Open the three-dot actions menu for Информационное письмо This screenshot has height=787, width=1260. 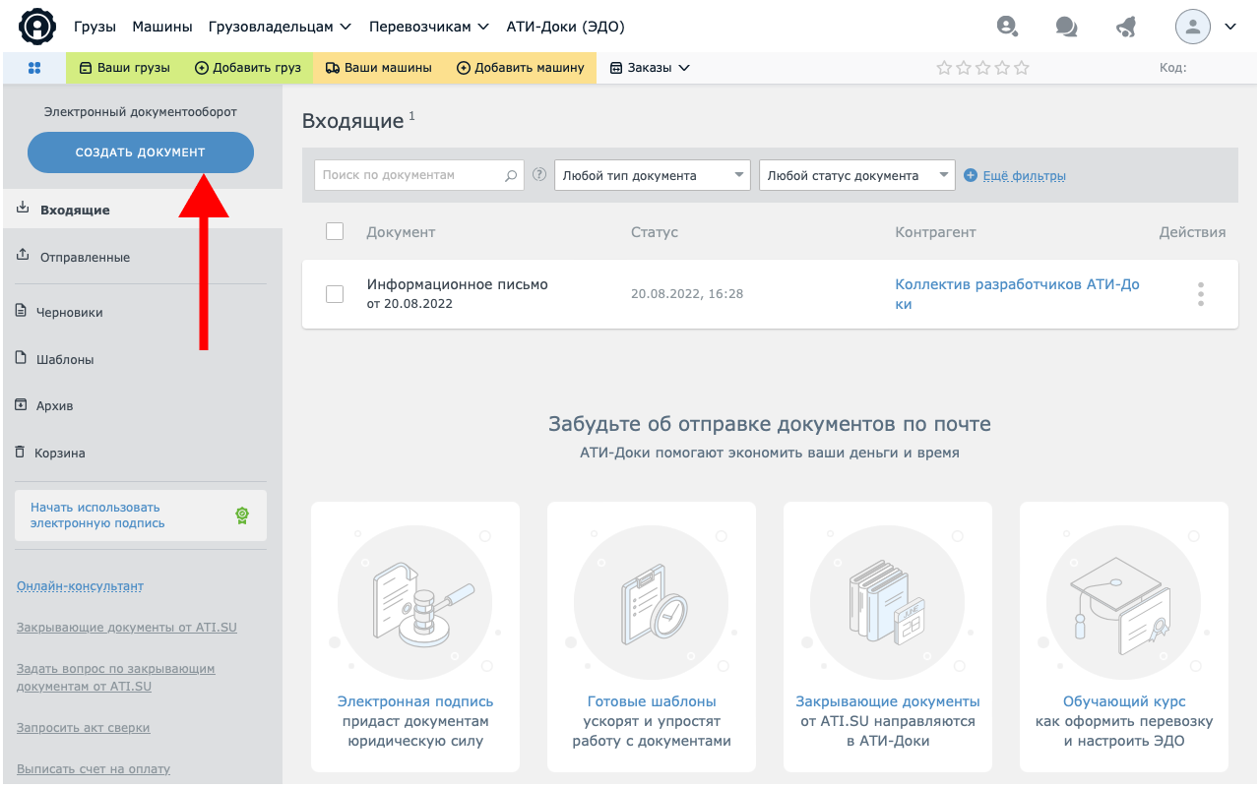1200,294
